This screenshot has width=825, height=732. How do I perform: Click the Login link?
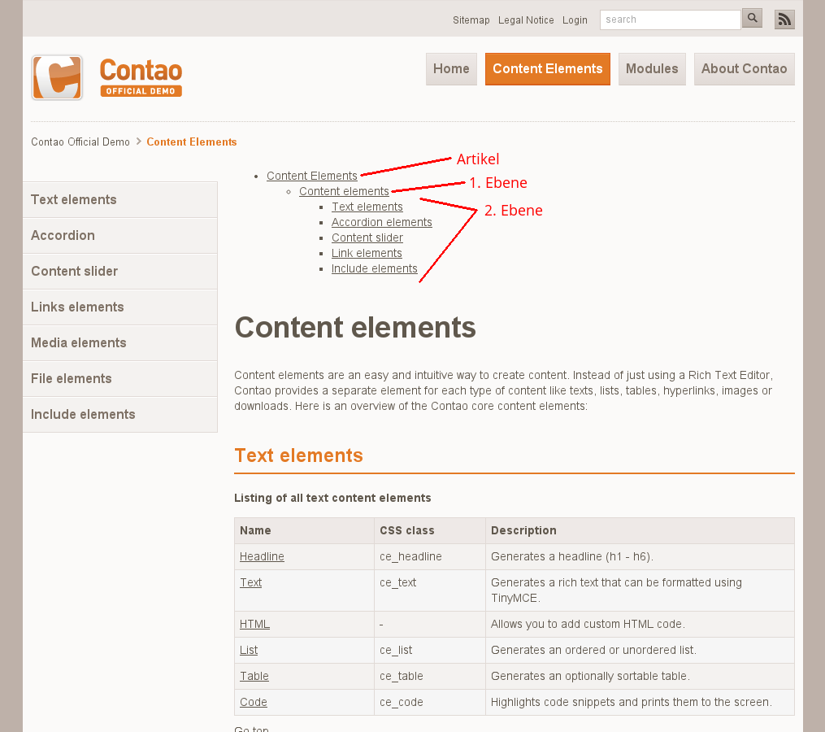click(x=575, y=20)
